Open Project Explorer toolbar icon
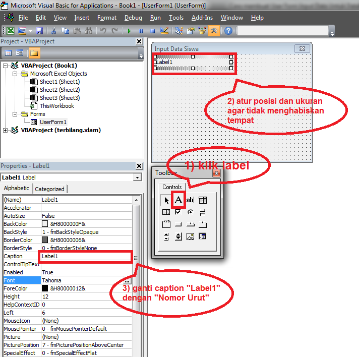Viewport: 359px width, 357px height. click(x=179, y=31)
